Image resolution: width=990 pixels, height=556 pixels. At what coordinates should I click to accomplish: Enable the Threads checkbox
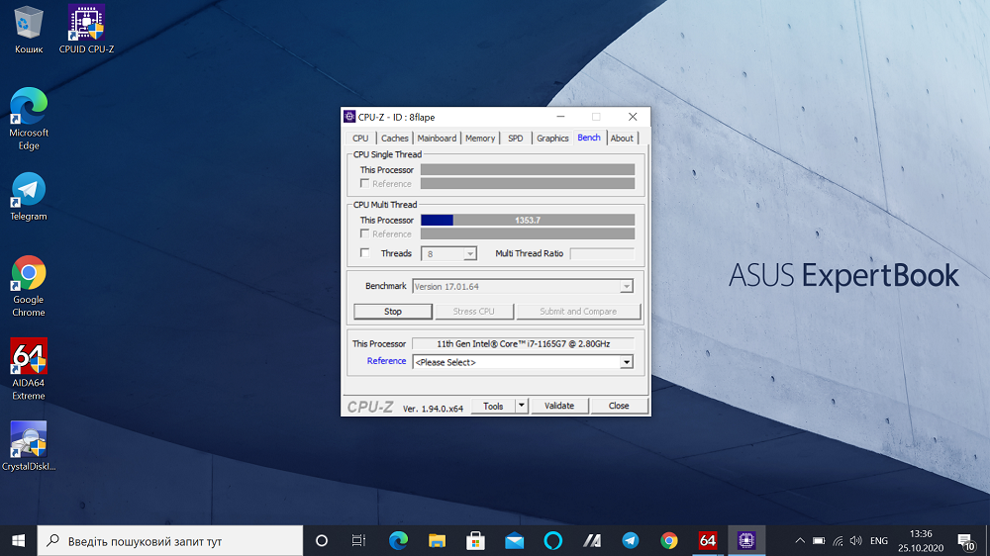click(x=364, y=253)
